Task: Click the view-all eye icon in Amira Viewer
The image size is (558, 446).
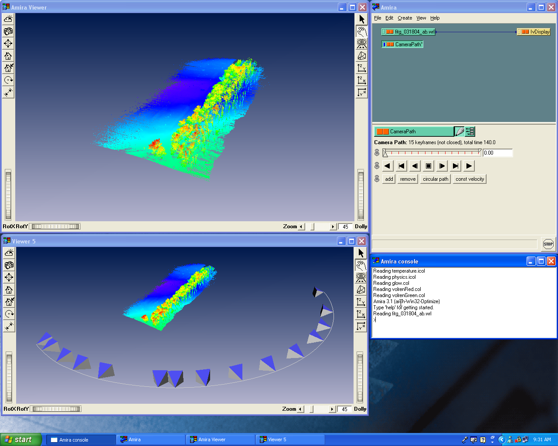Action: (x=362, y=44)
